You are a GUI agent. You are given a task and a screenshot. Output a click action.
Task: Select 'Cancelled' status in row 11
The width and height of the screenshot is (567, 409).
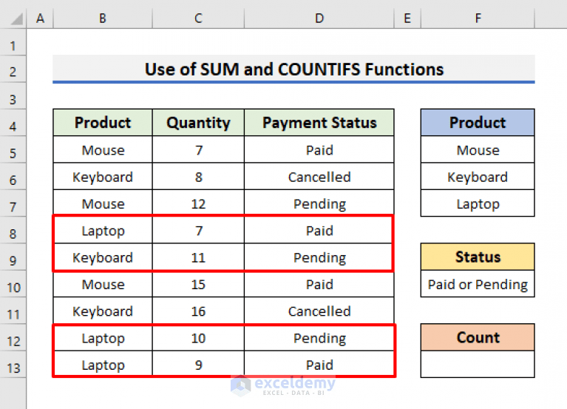tap(319, 311)
